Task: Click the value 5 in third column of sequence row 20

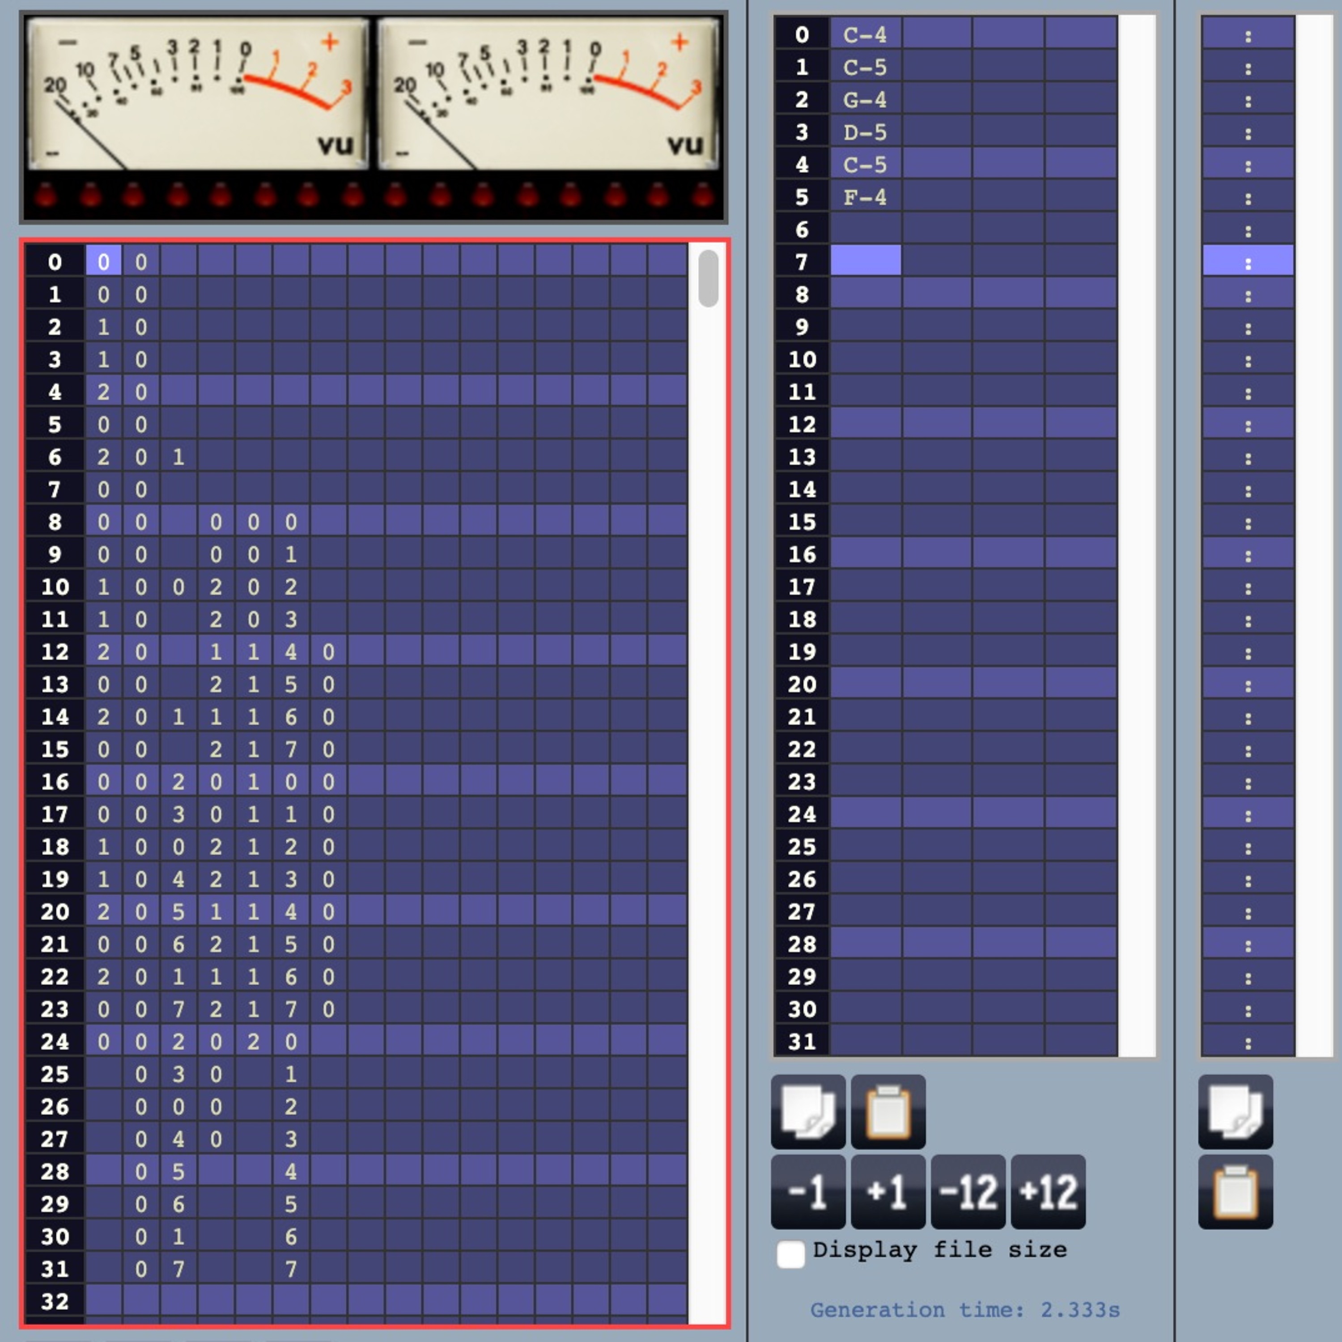Action: [x=178, y=911]
